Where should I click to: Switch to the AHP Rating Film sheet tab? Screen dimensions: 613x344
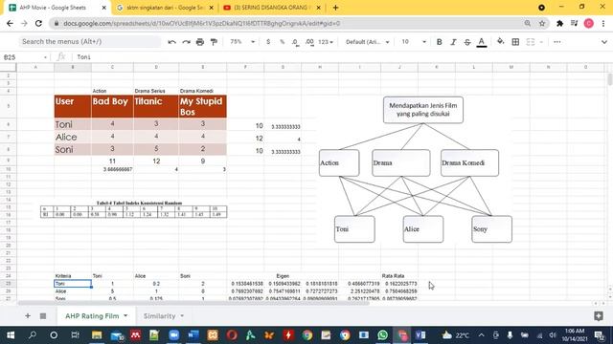[92, 316]
